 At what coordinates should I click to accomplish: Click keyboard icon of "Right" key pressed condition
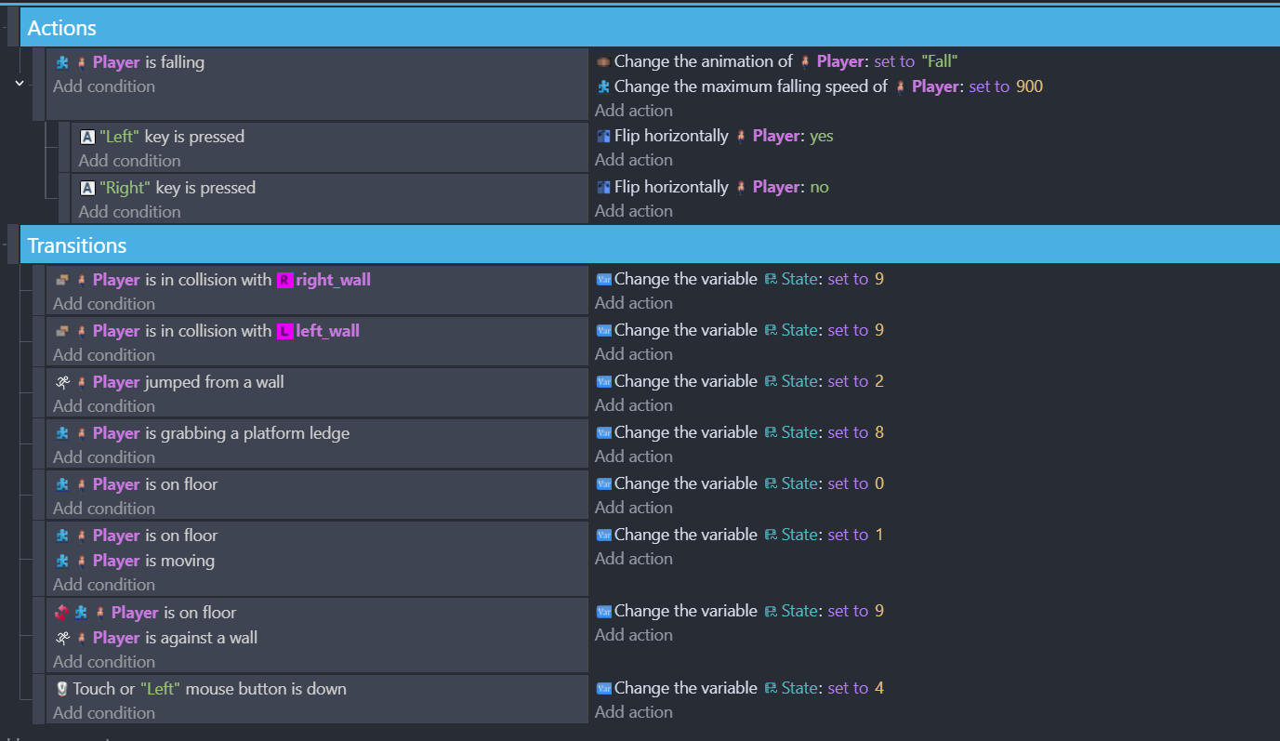[x=87, y=188]
